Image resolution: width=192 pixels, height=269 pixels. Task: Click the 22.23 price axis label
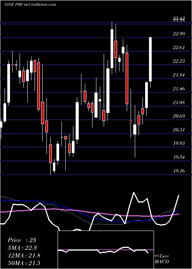(x=179, y=61)
